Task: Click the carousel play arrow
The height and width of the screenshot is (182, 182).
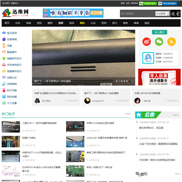Action: pos(130,81)
